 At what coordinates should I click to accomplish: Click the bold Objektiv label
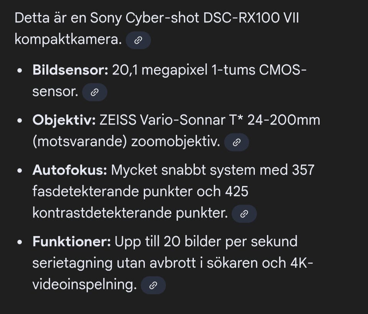64,120
